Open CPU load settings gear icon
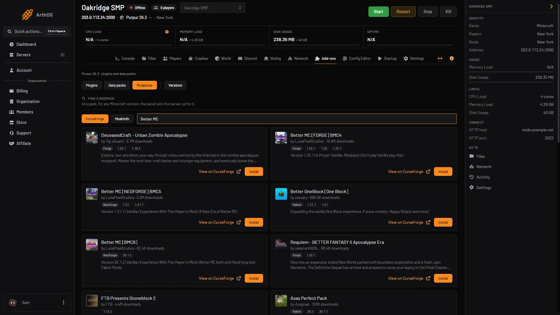This screenshot has width=560, height=315. tap(167, 32)
